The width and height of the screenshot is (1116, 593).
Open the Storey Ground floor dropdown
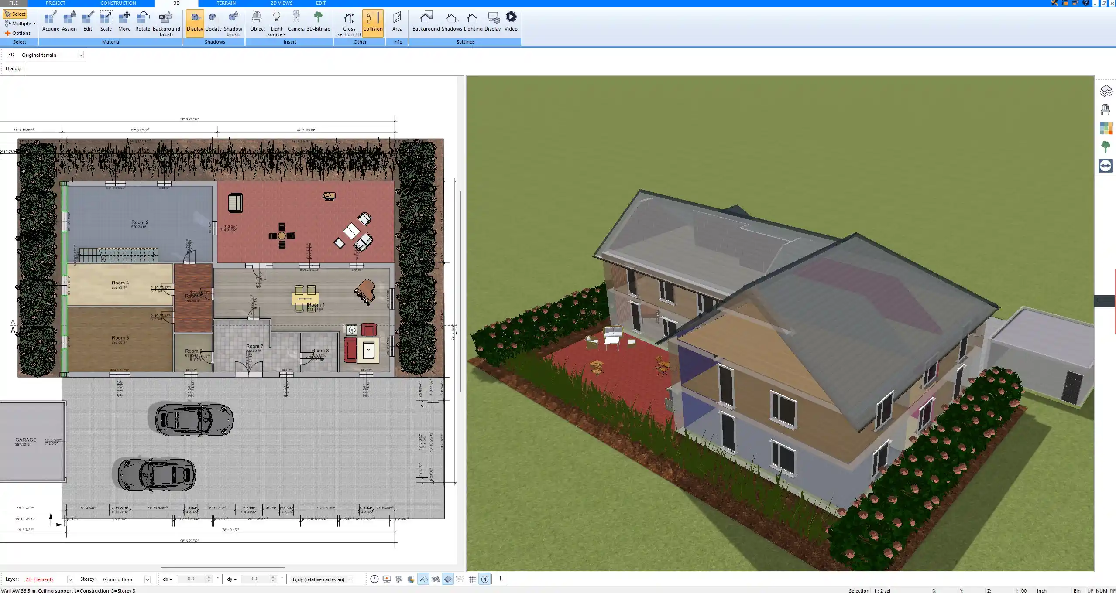148,579
